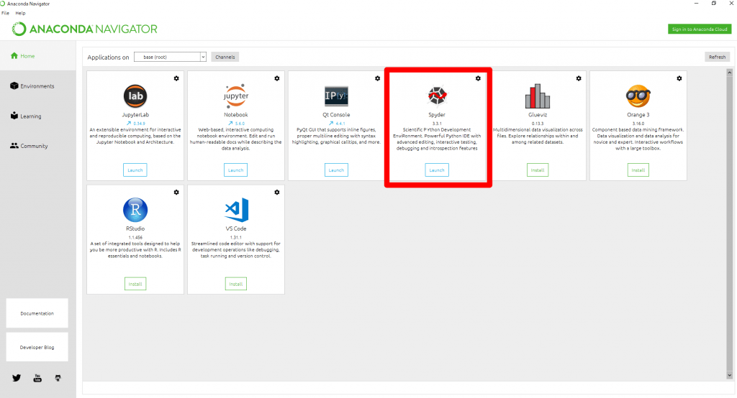The width and height of the screenshot is (737, 398).
Task: Click the 'Applications on' label
Action: tap(108, 57)
